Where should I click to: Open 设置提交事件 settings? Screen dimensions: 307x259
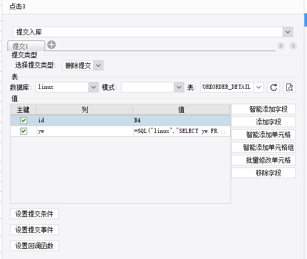pos(35,230)
